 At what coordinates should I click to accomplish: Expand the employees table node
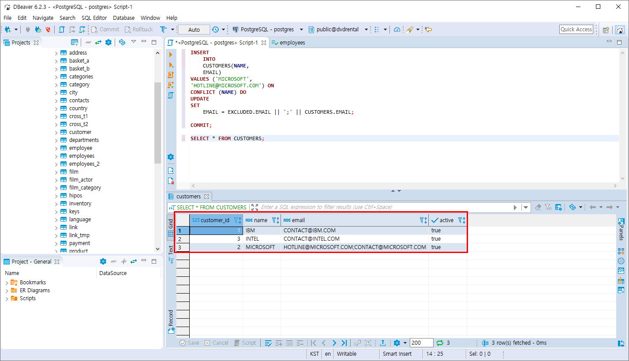(x=56, y=156)
